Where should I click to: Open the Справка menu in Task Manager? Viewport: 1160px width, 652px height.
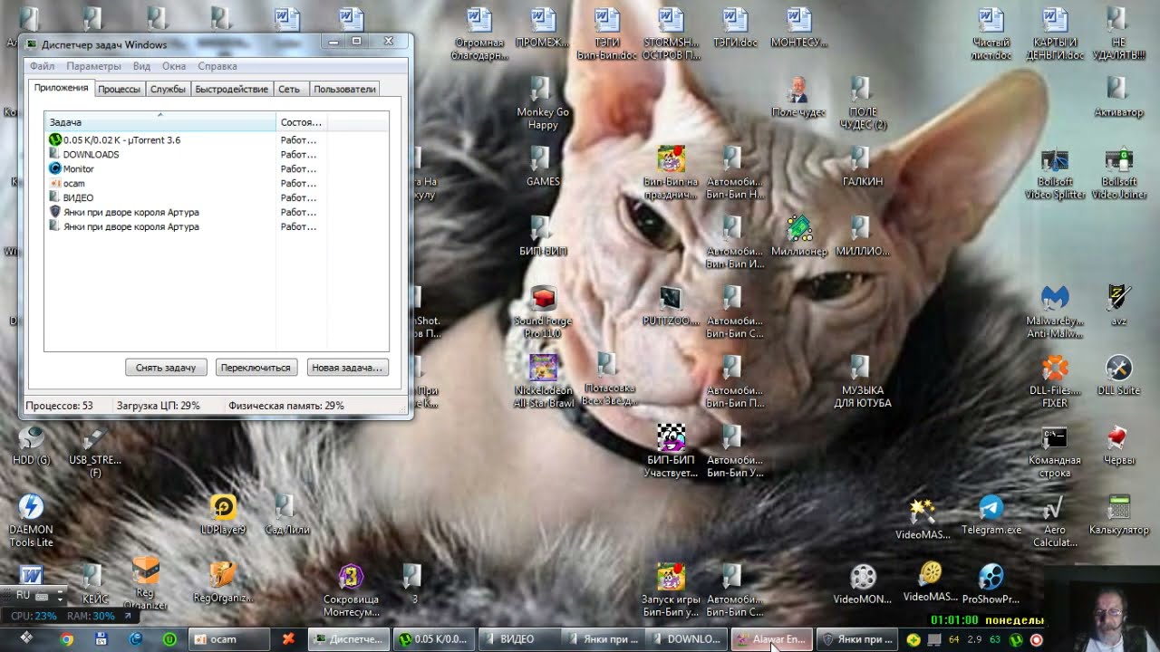point(217,66)
